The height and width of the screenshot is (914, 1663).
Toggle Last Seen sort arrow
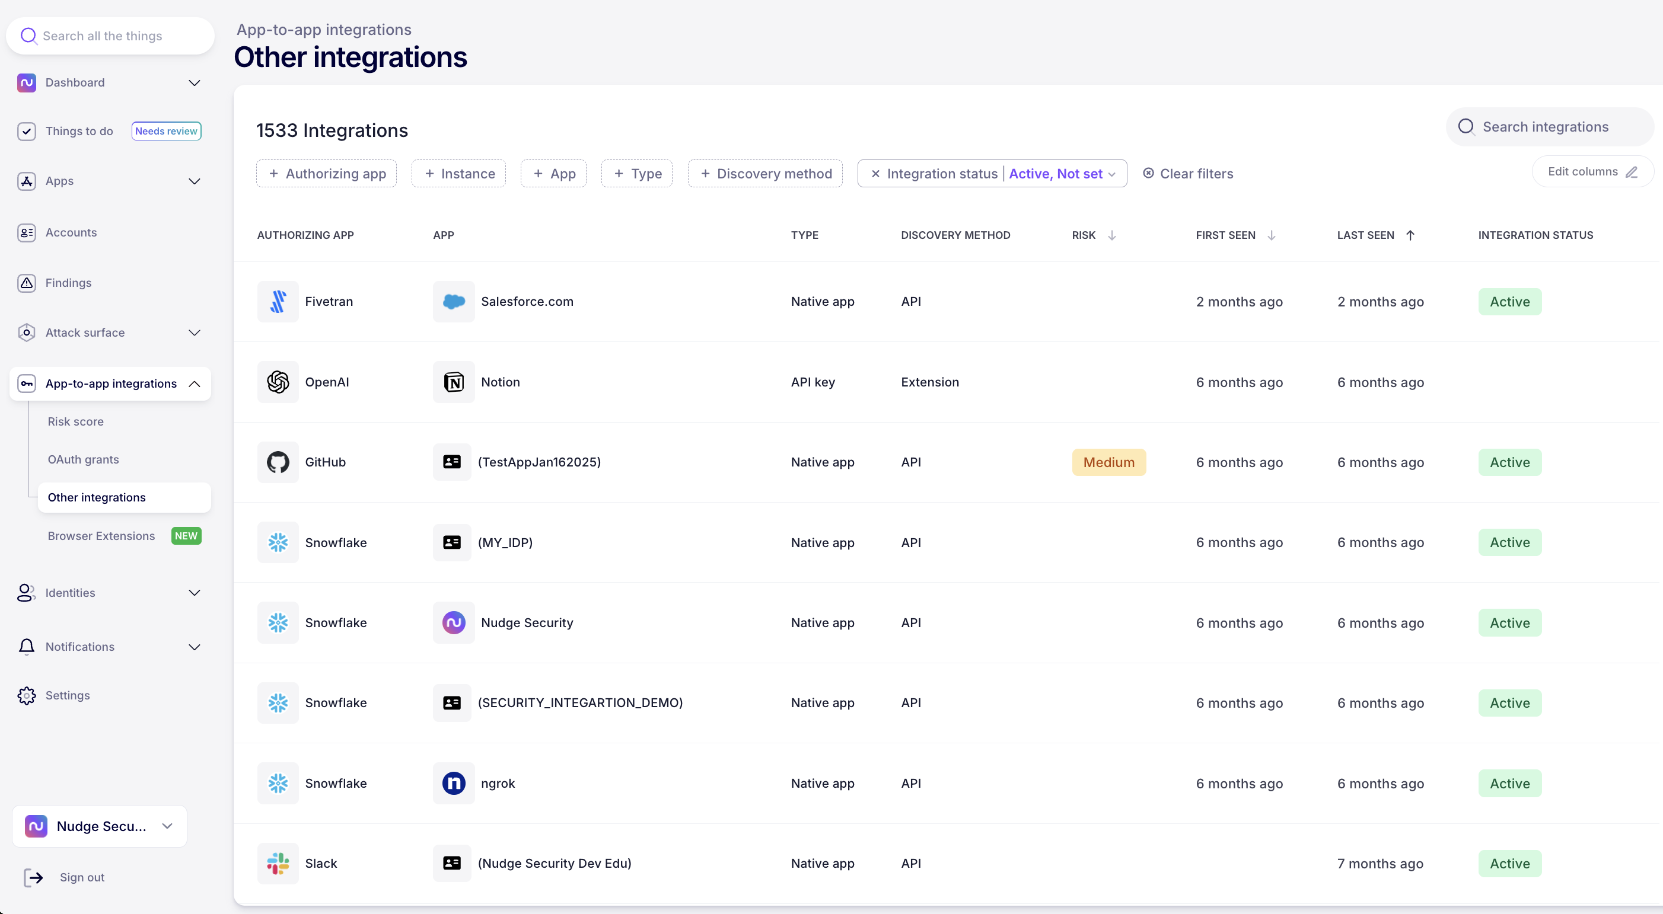1410,235
